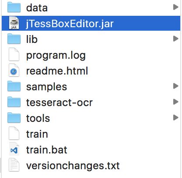Click the data folder icon

[14, 7]
